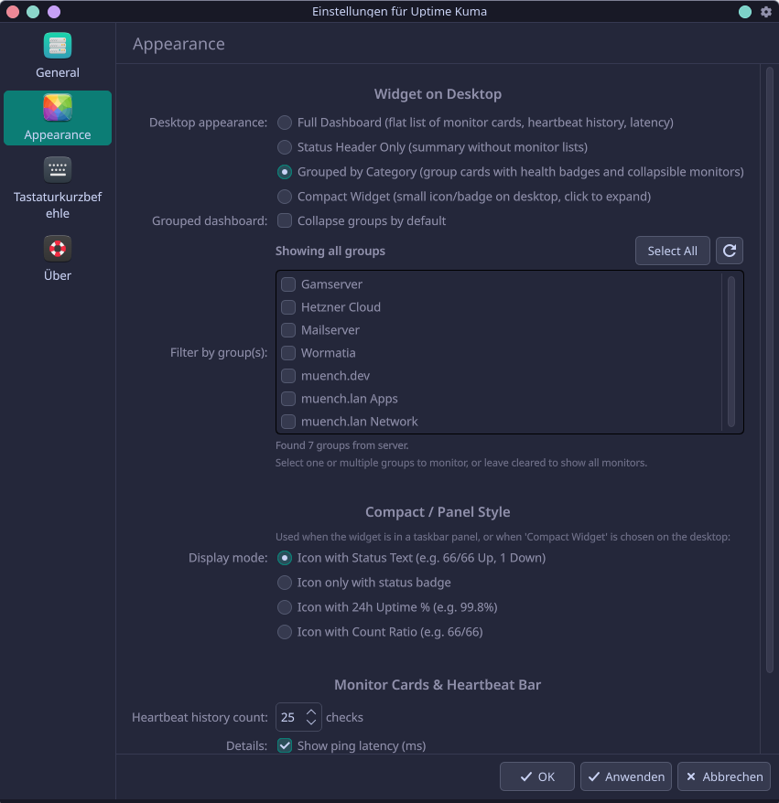Click the 'Filter by group(s):' label
Viewport: 779px width, 803px height.
coord(219,353)
